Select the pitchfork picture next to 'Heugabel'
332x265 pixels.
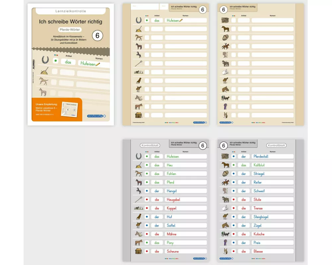click(x=138, y=199)
